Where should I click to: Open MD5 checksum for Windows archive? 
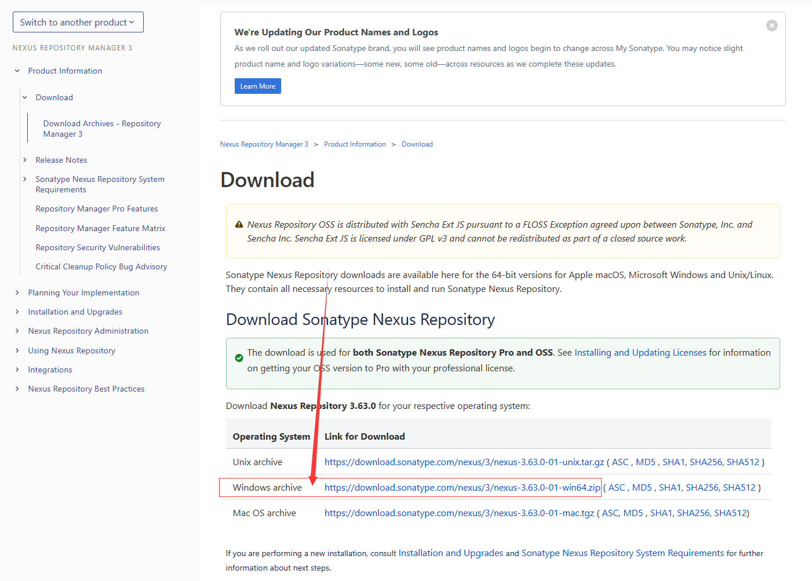[642, 487]
